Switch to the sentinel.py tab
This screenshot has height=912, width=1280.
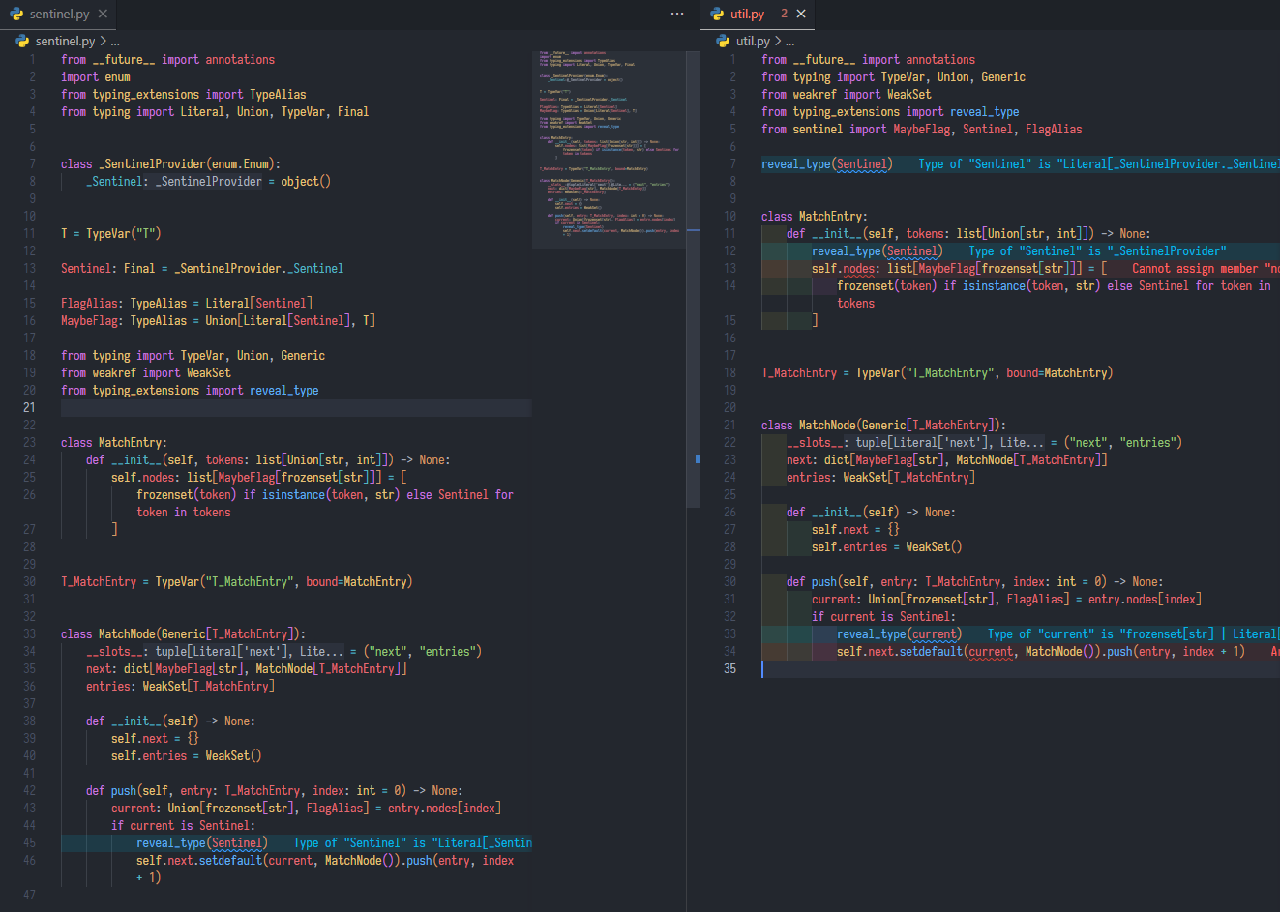click(58, 15)
